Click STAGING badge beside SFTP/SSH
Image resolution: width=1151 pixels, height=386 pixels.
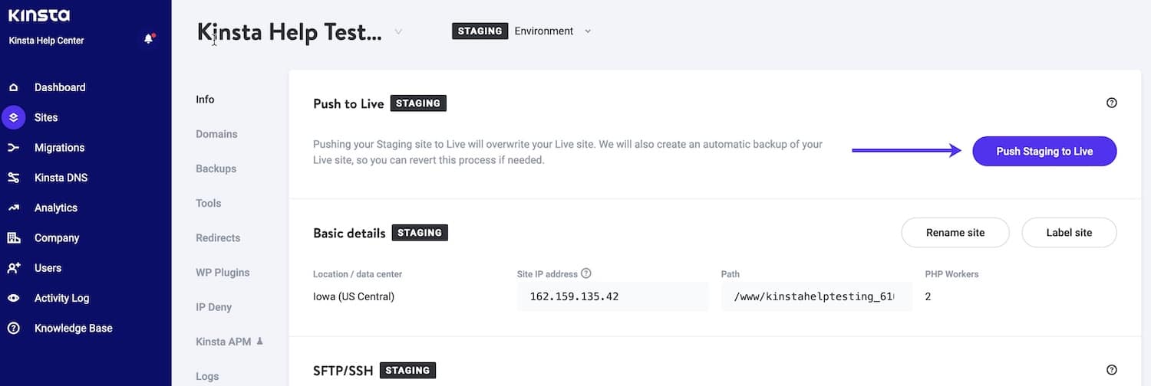click(407, 371)
